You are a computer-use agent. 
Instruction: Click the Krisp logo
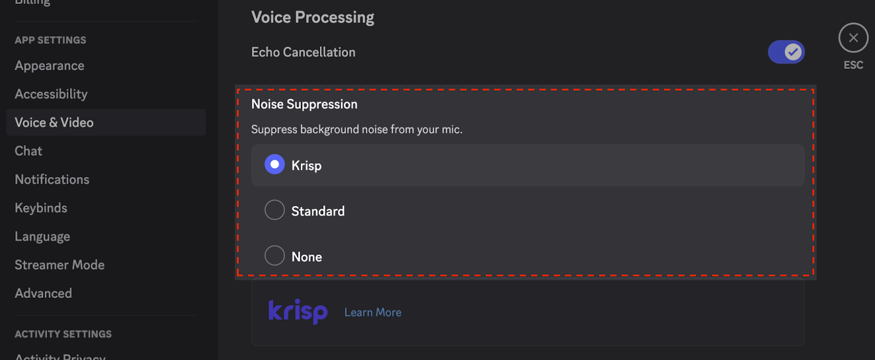tap(297, 312)
